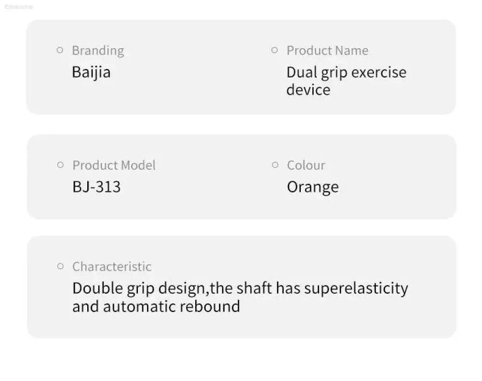This screenshot has height=381, width=482.
Task: Click the word 'device' in Product Name
Action: 308,90
